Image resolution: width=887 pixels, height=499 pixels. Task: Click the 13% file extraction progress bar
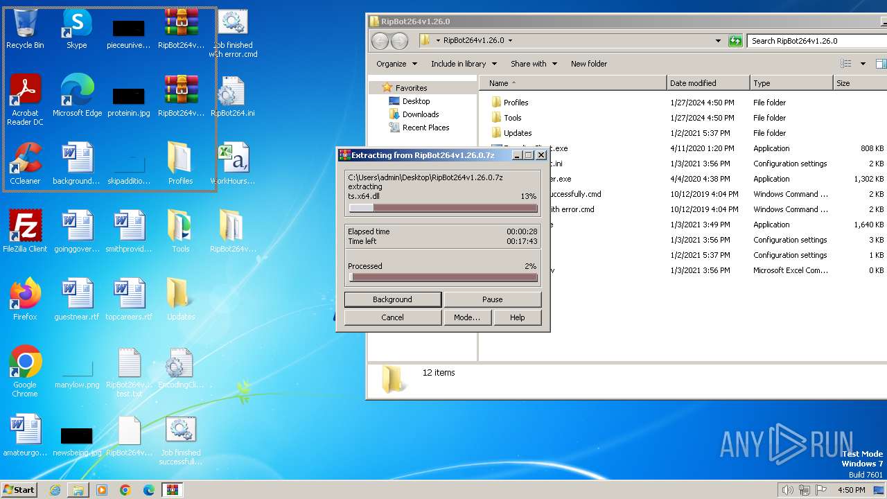tap(443, 208)
